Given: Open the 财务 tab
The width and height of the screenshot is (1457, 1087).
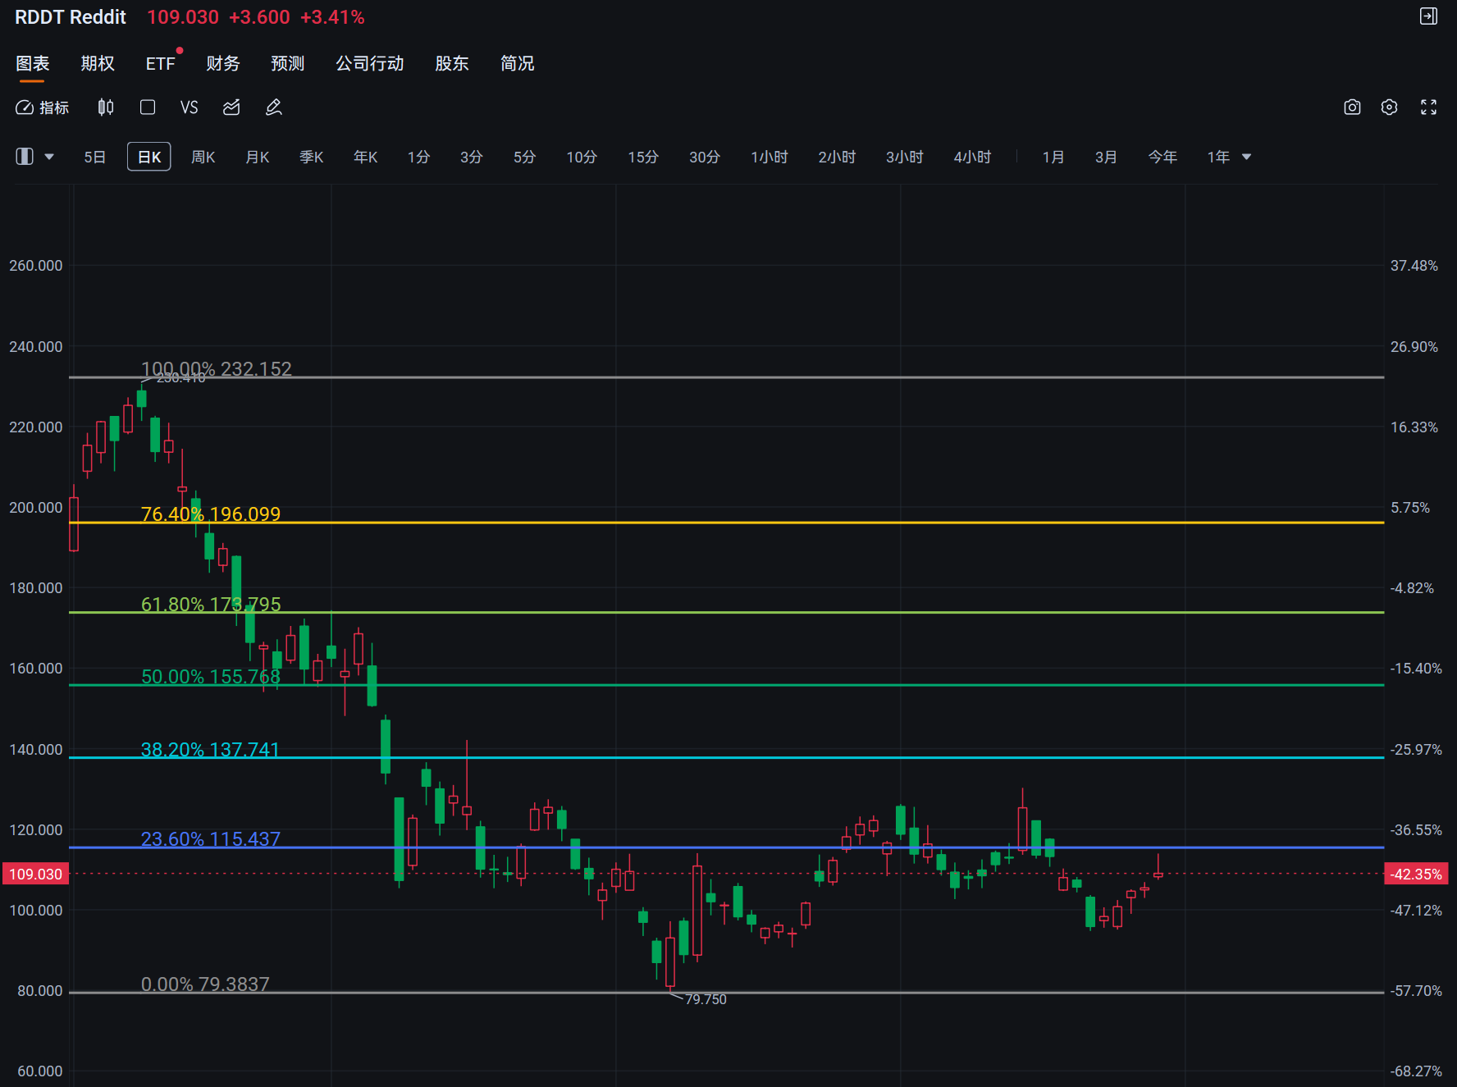Looking at the screenshot, I should tap(222, 63).
